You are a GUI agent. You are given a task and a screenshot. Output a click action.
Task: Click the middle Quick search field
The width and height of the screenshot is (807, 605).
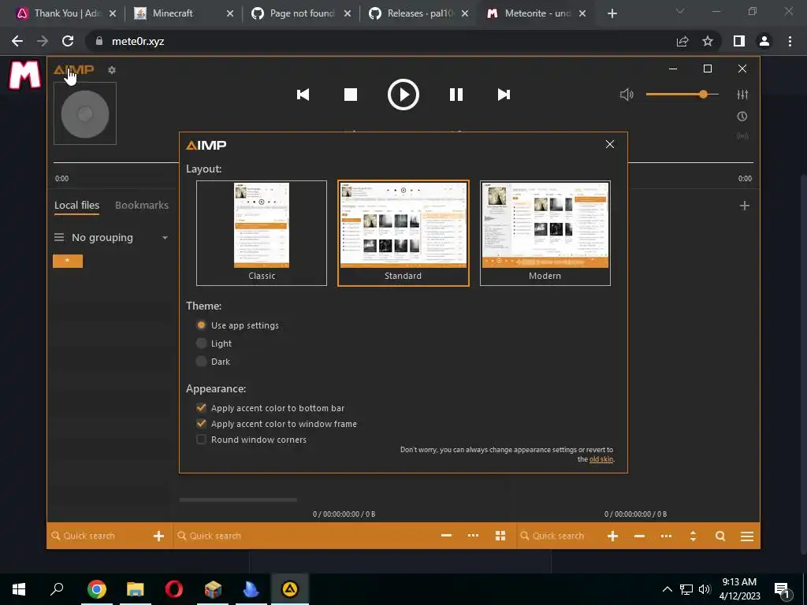pyautogui.click(x=303, y=536)
